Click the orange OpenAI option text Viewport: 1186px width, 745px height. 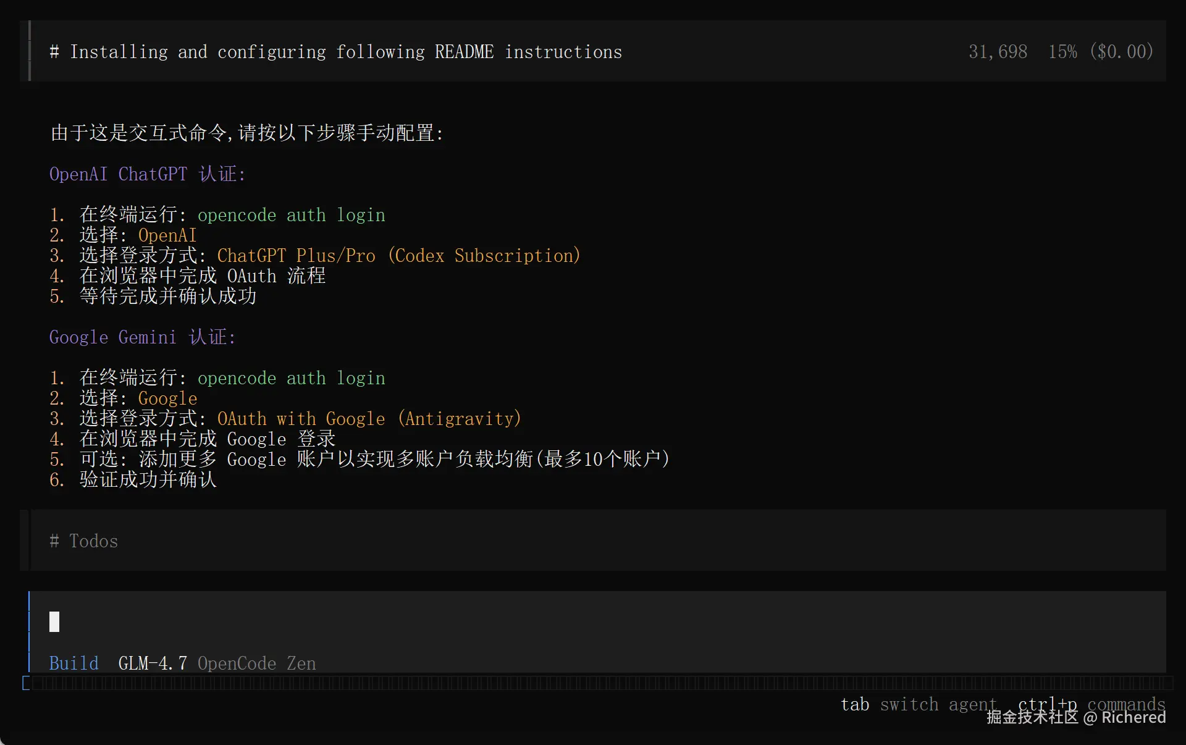coord(167,235)
